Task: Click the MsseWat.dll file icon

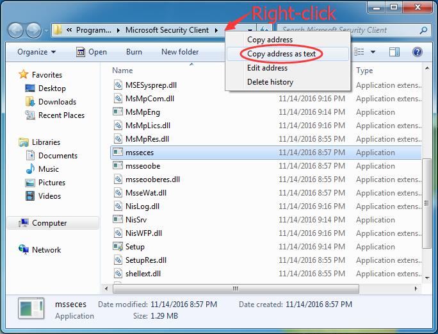Action: [x=118, y=192]
